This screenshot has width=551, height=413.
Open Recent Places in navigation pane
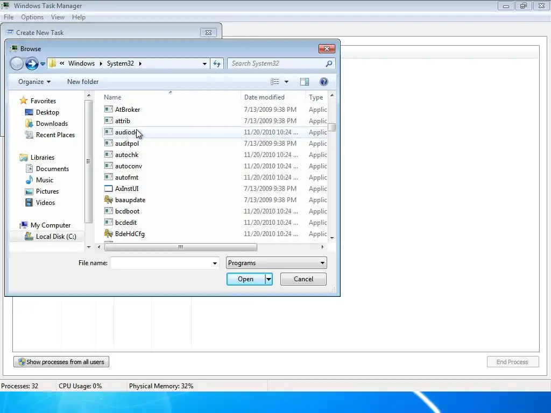coord(55,135)
